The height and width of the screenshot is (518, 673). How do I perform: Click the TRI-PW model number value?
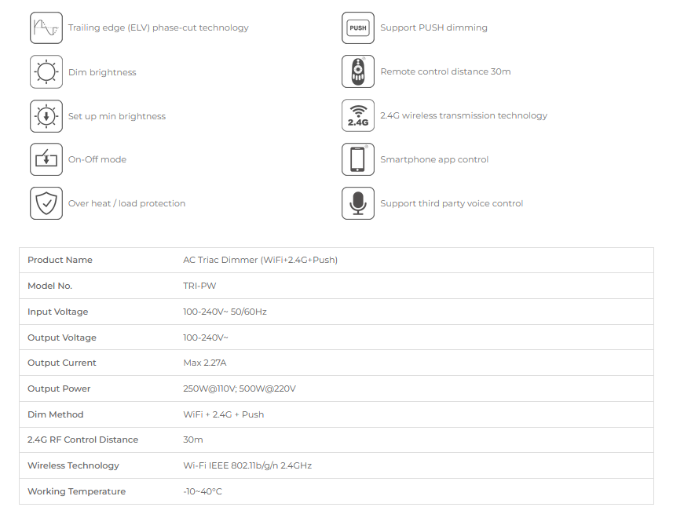199,286
